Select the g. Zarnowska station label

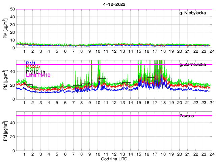point(192,64)
